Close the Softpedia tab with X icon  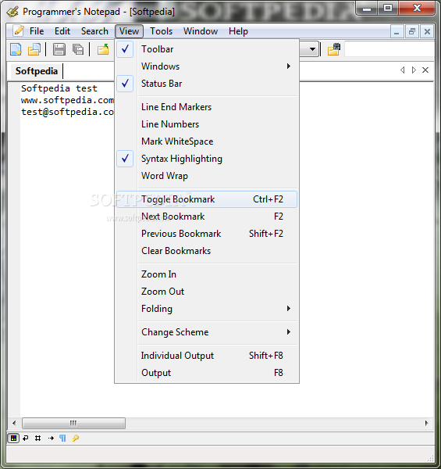425,70
